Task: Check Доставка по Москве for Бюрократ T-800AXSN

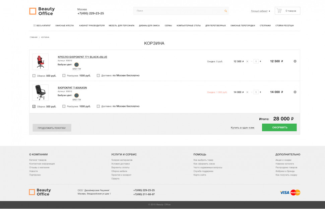Action: (x=98, y=106)
